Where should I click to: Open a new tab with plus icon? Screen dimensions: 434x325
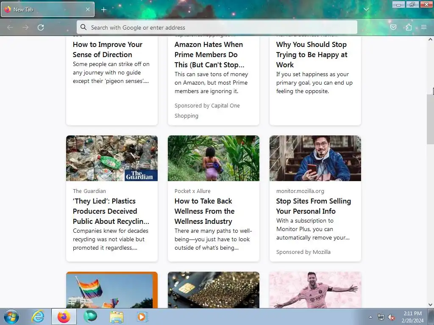coord(103,10)
